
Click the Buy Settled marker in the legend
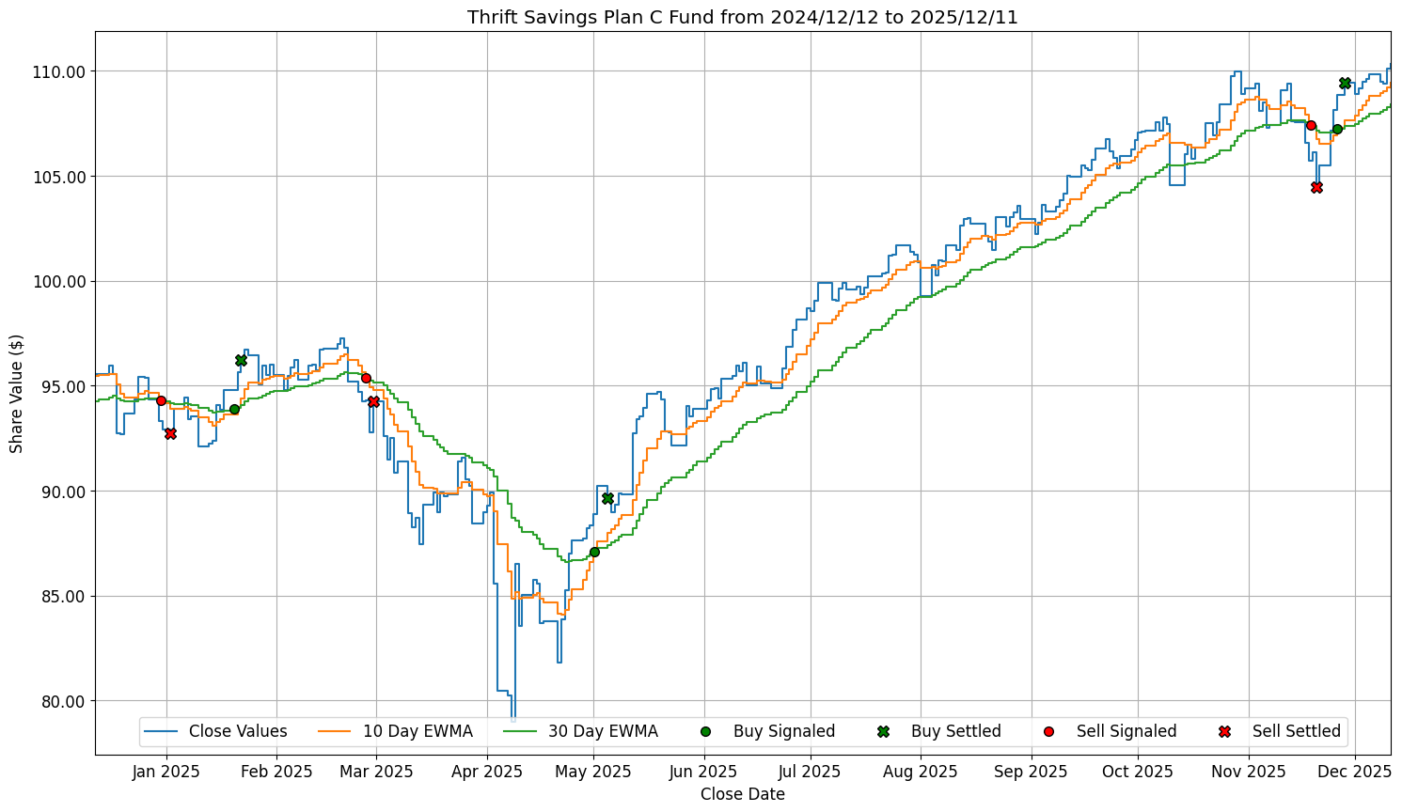point(883,731)
